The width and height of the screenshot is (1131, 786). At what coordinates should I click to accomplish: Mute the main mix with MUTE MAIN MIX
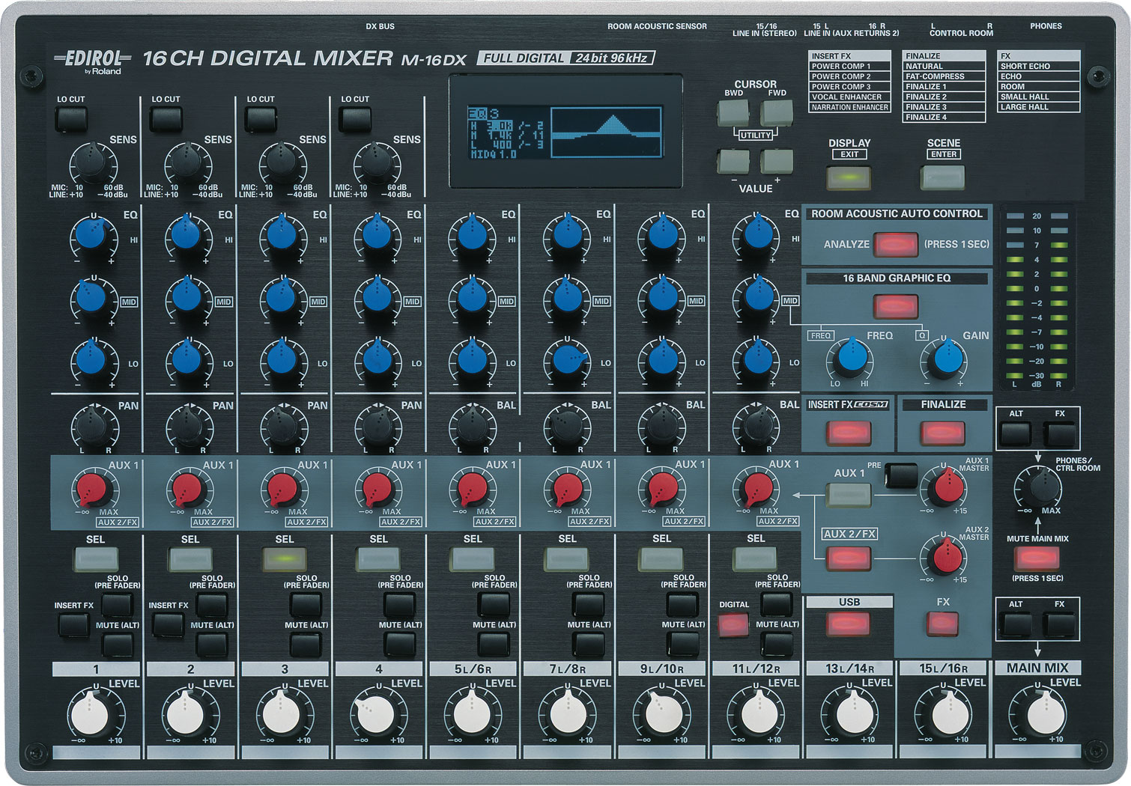[x=1037, y=558]
